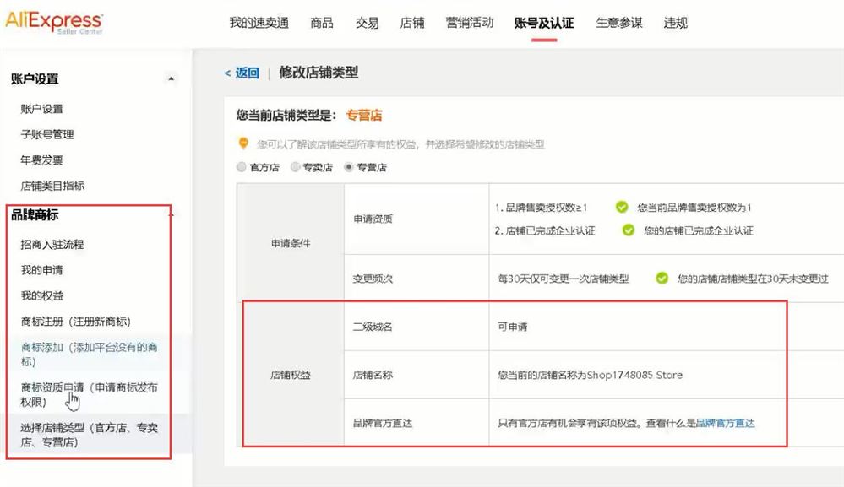Screen dimensions: 844x487
Task: Click green check beside 您当前品牌售卖授权数为1
Action: [622, 207]
